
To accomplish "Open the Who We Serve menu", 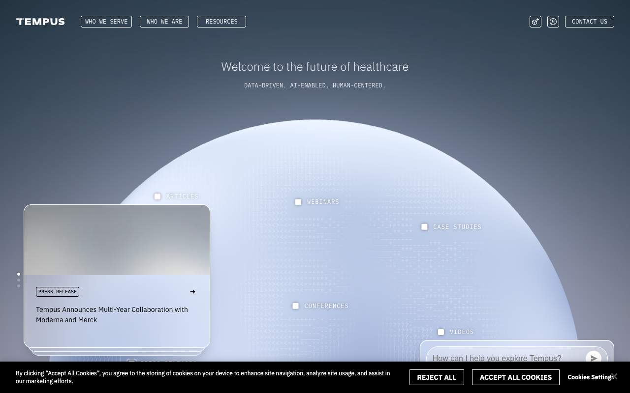I will (106, 22).
